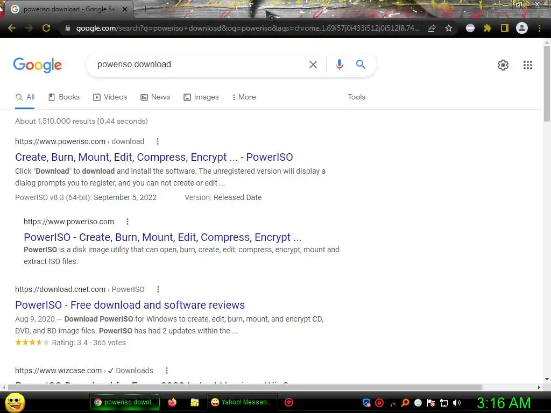Open the smiley start button on the taskbar

click(x=15, y=403)
